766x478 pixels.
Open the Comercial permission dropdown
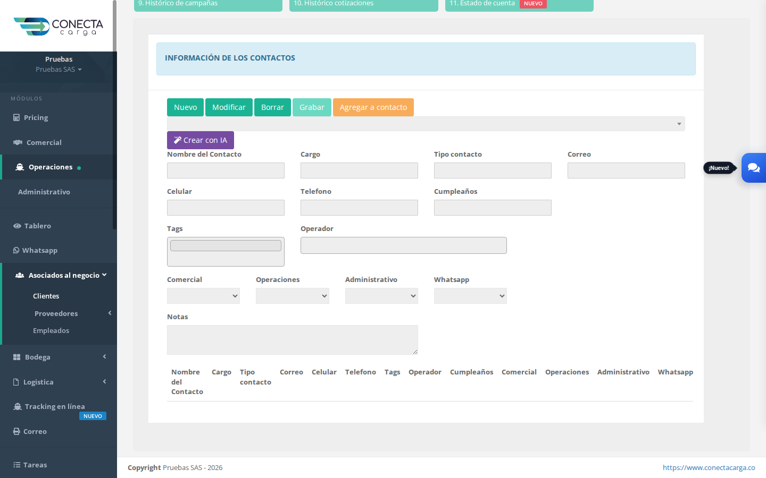pos(203,296)
